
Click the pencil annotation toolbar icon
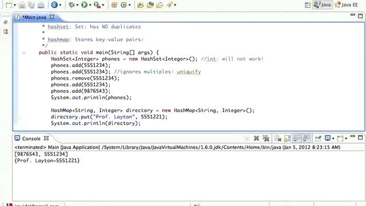point(170,5)
